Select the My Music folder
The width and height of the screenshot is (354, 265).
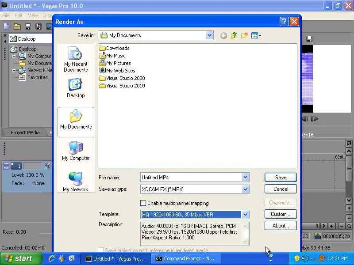click(112, 56)
